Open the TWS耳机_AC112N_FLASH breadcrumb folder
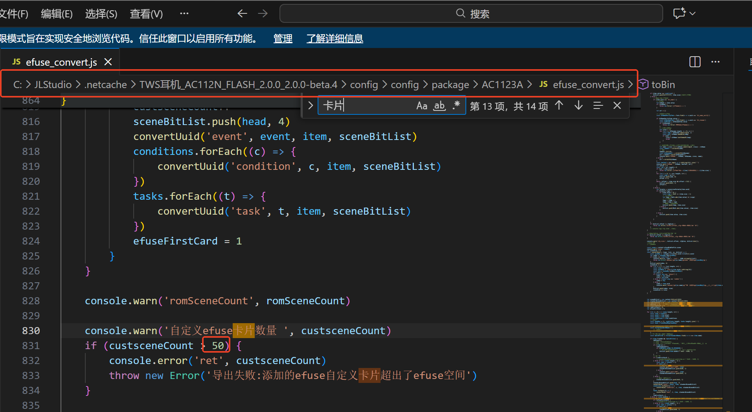Viewport: 752px width, 412px height. (x=238, y=85)
